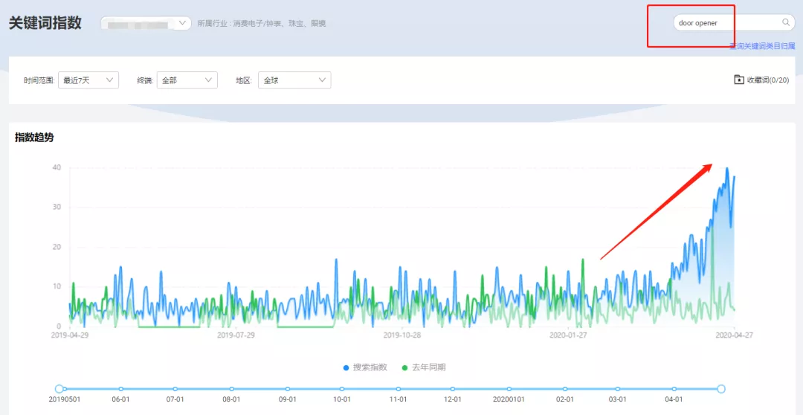Click the 指数趋势 chart heading

click(34, 138)
